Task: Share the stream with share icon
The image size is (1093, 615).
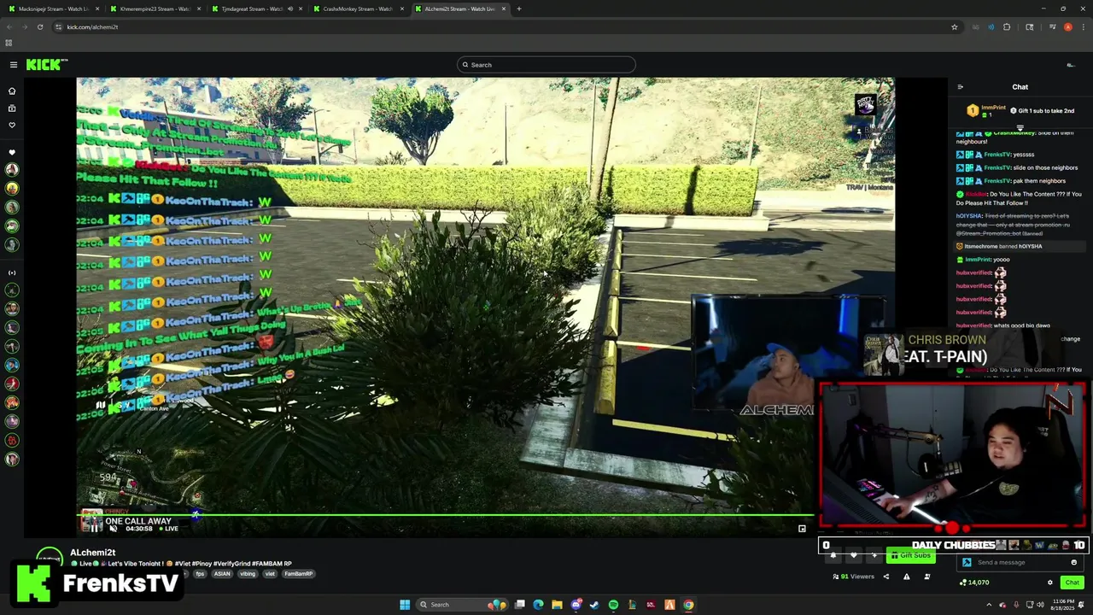Action: tap(886, 577)
